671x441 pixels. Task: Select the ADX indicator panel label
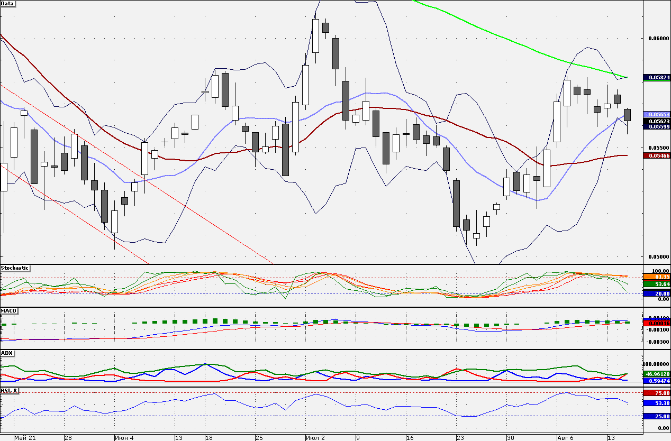click(7, 353)
